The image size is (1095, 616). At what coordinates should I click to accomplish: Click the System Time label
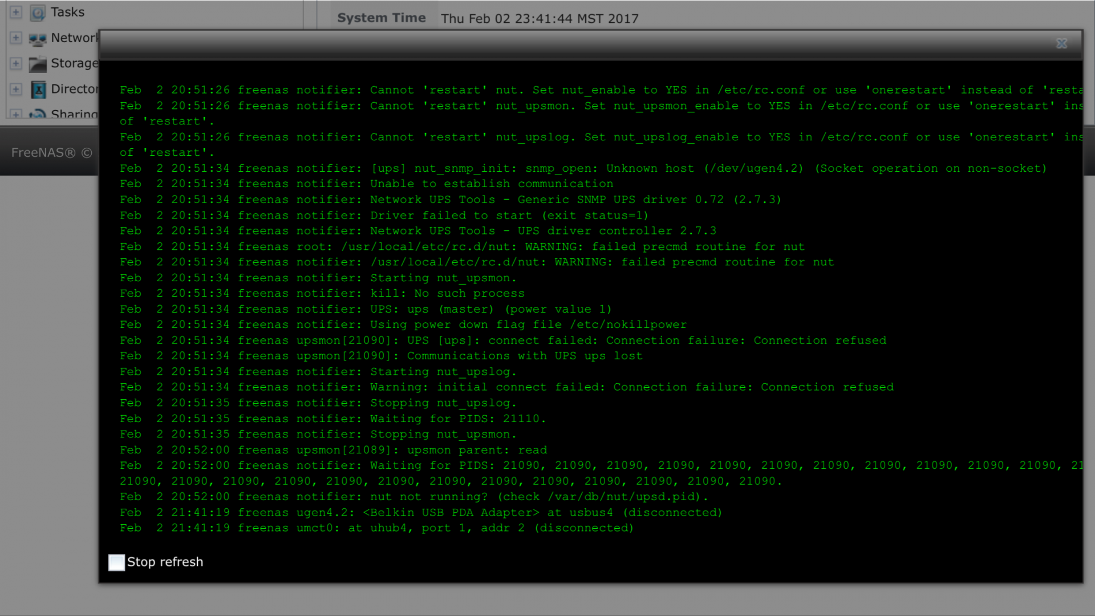tap(382, 18)
